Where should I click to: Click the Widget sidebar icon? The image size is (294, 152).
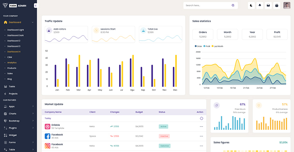coord(5,135)
